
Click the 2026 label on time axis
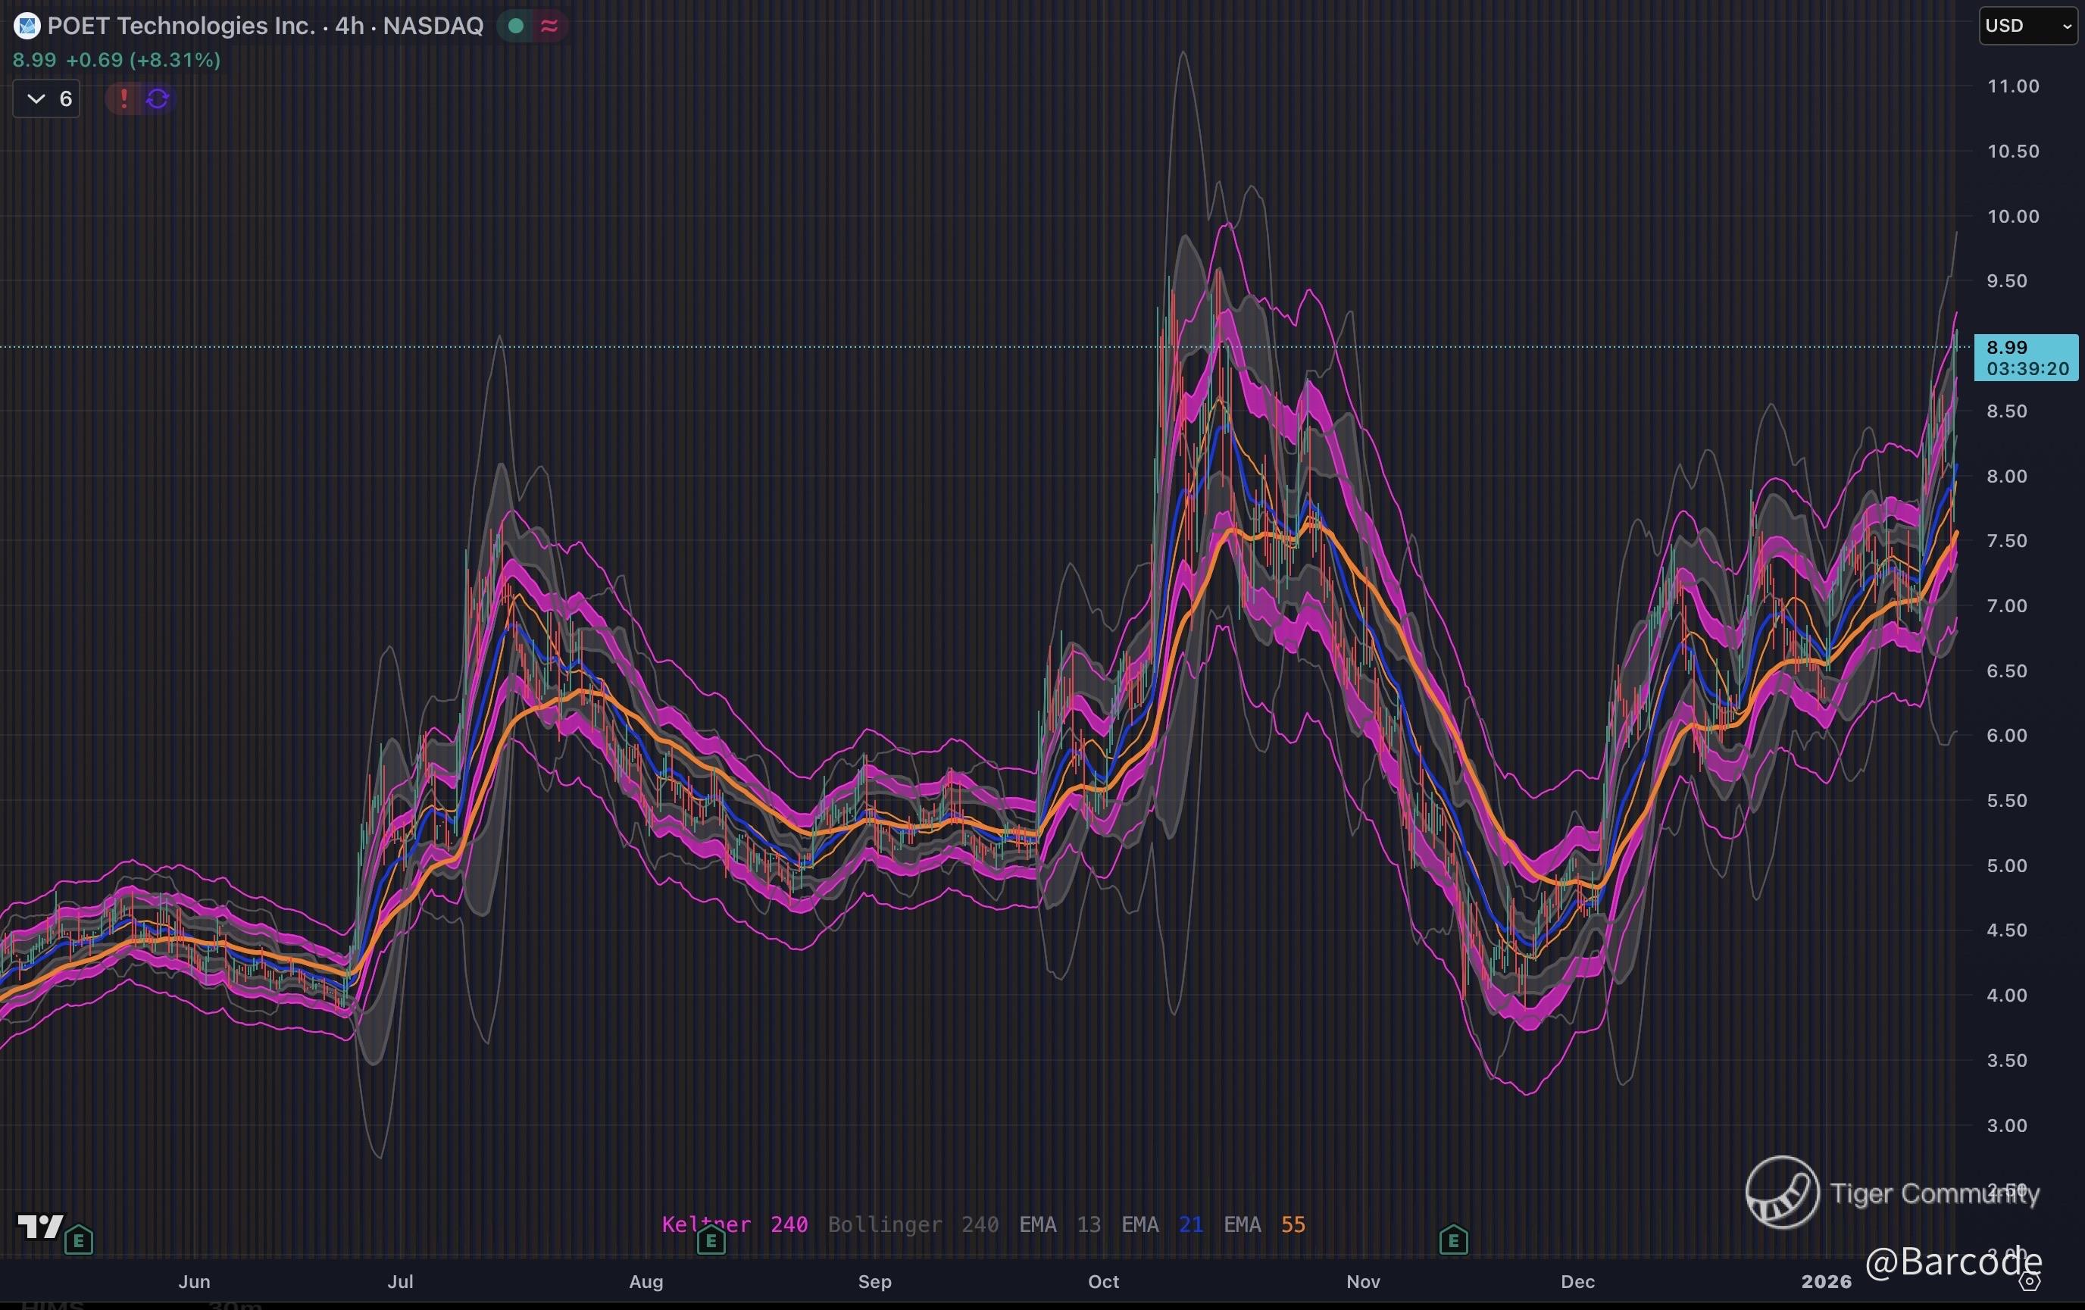click(x=1825, y=1281)
